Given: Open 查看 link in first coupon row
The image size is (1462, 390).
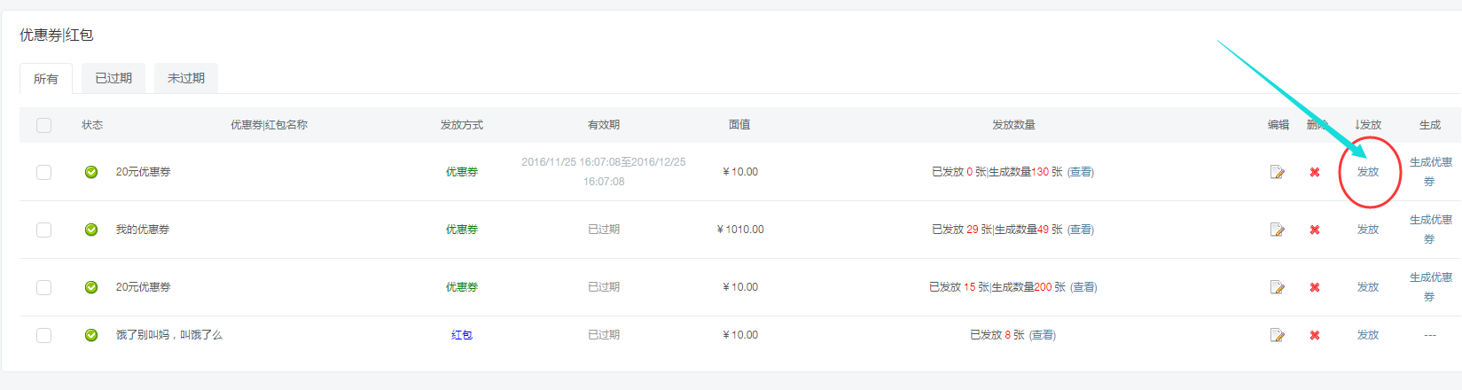Looking at the screenshot, I should (x=1080, y=172).
